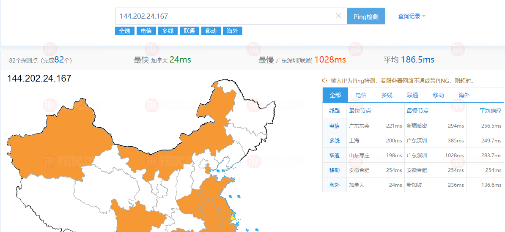Switch to the 电信 tab in results table

pyautogui.click(x=361, y=95)
